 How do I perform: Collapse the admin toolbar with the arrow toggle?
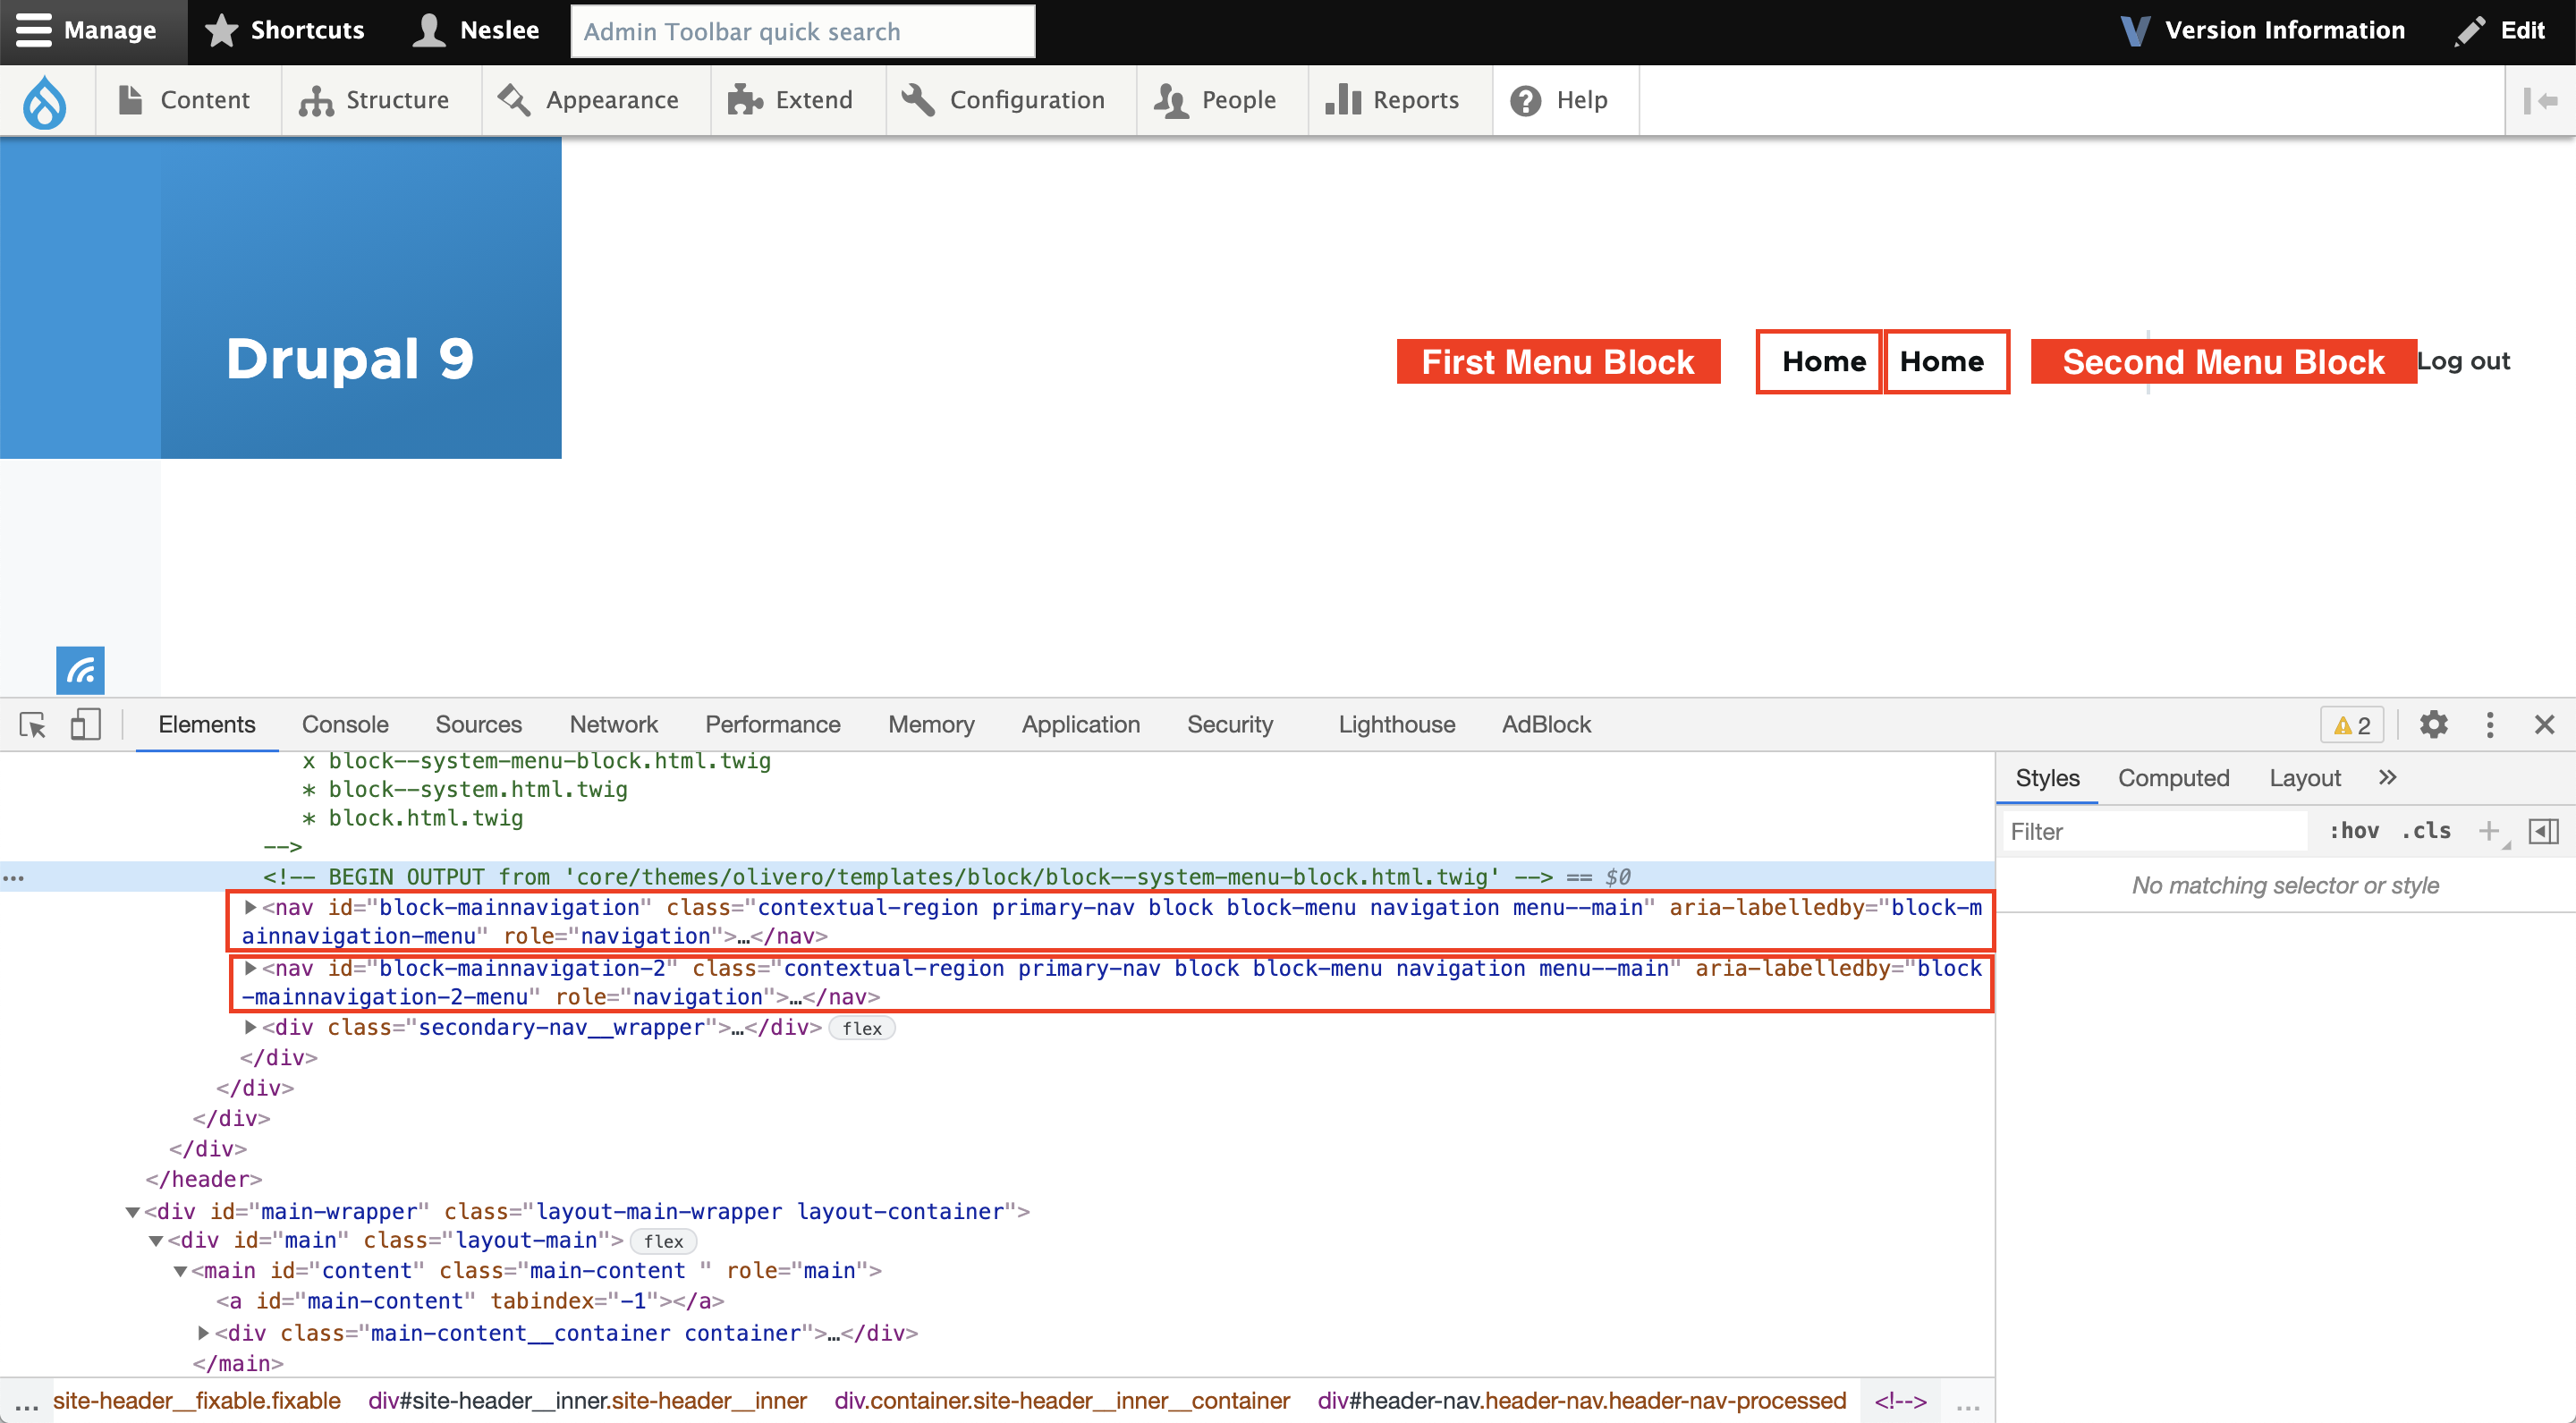click(x=2540, y=100)
